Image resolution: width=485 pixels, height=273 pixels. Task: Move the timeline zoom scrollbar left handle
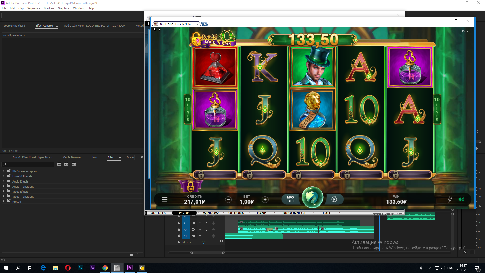[192, 253]
